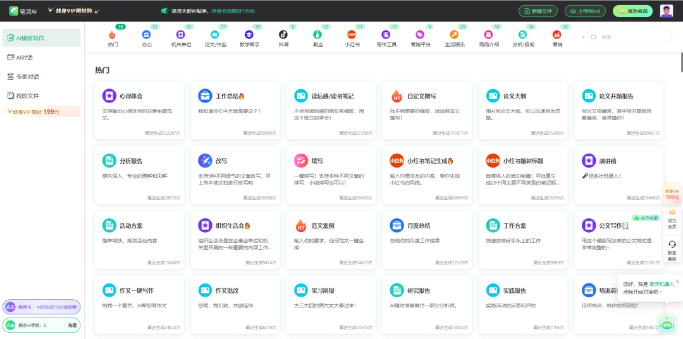Open the 生活娱乐 category icon
The width and height of the screenshot is (683, 339).
pyautogui.click(x=454, y=34)
